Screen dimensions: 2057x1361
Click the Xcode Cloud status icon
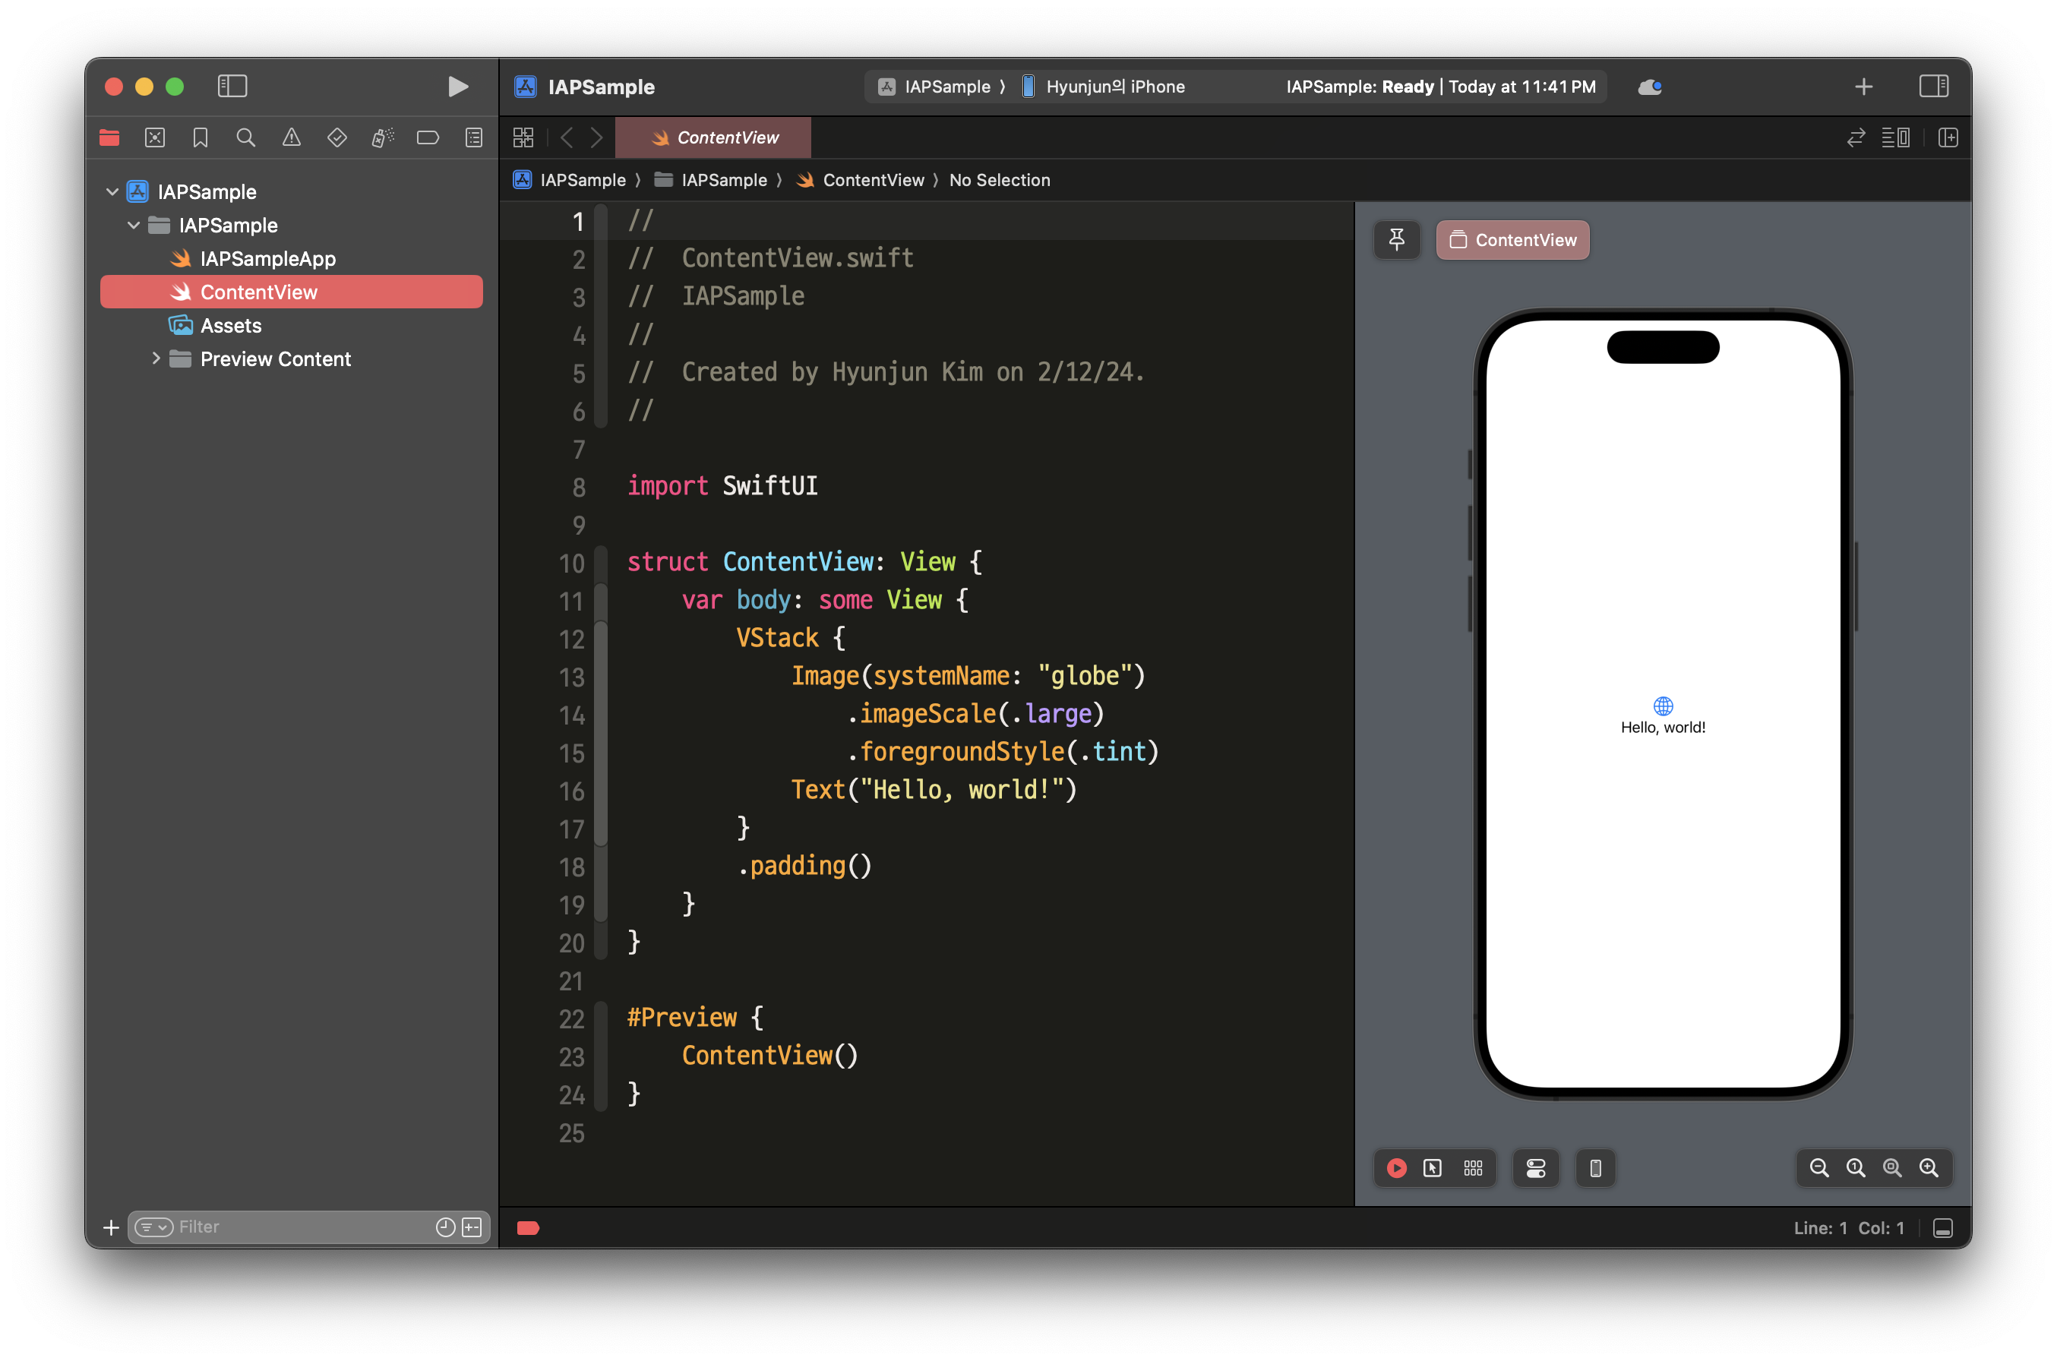[x=1649, y=87]
